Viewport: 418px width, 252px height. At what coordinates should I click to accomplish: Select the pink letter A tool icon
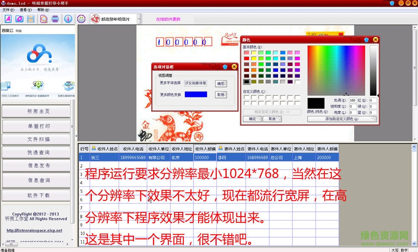[9, 19]
